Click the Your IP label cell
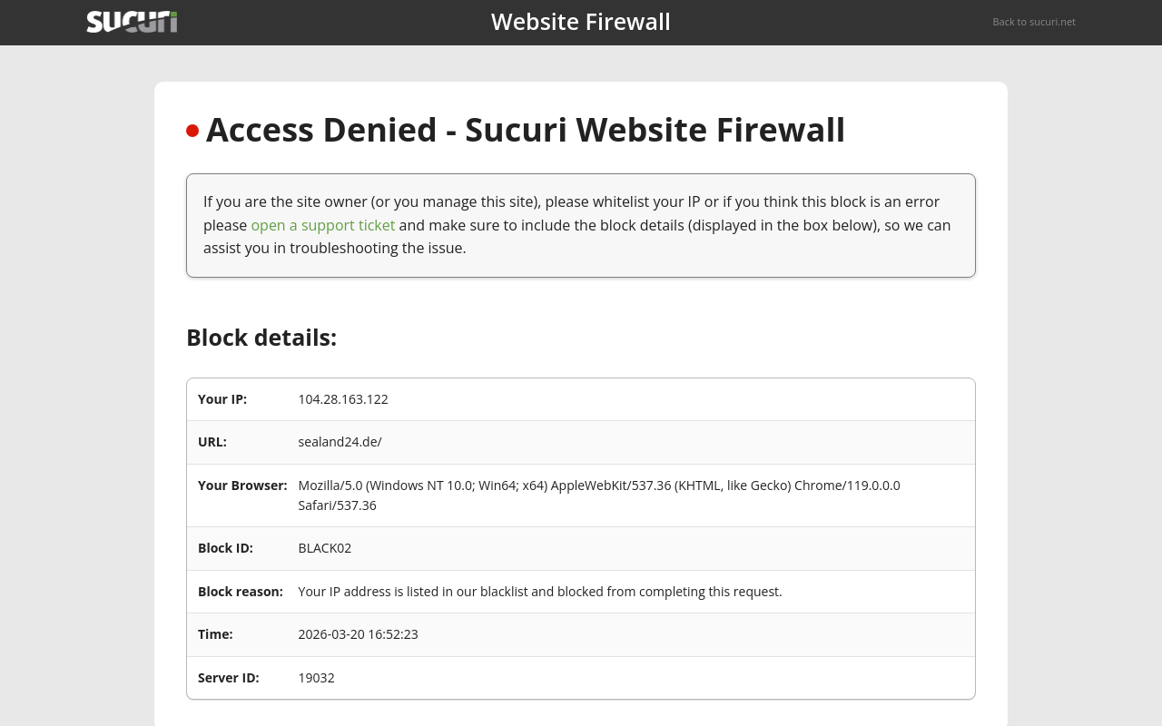The width and height of the screenshot is (1162, 726). (222, 399)
